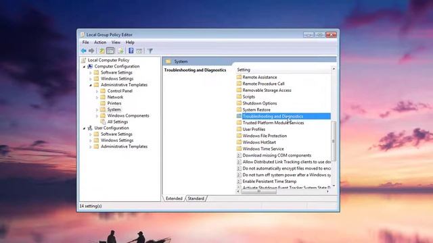Click the Printers folder icon in tree

click(103, 103)
